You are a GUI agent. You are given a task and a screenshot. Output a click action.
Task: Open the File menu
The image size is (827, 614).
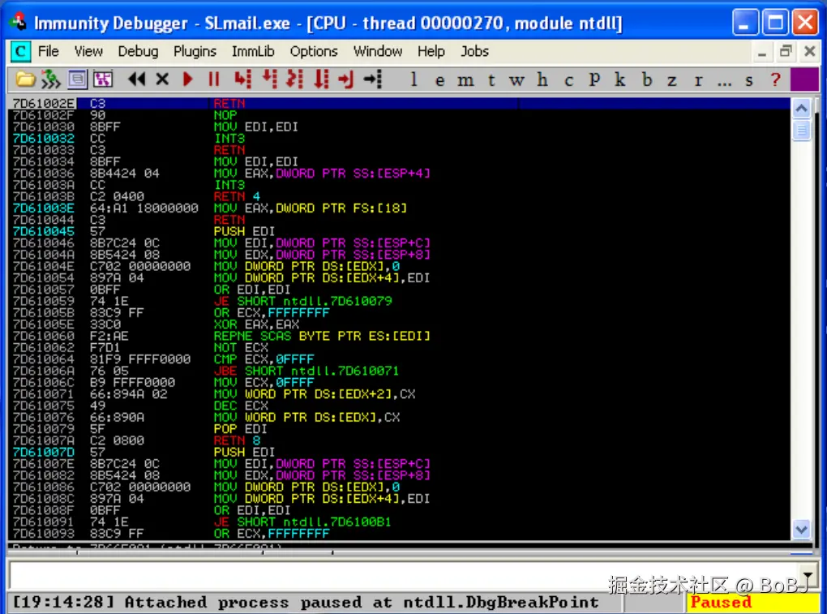49,51
